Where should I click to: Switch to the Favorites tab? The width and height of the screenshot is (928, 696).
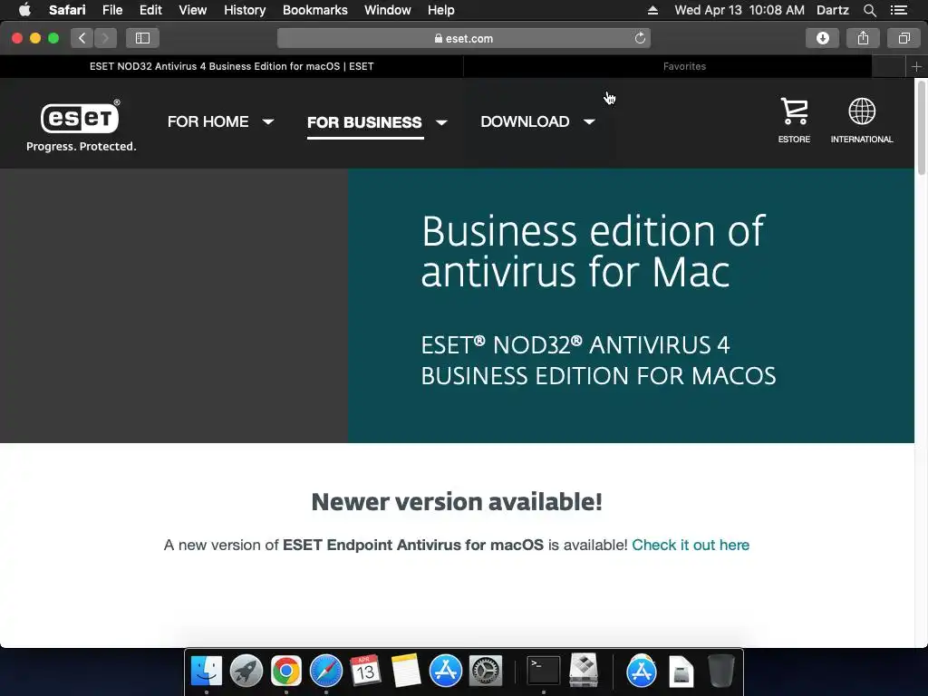pos(684,66)
